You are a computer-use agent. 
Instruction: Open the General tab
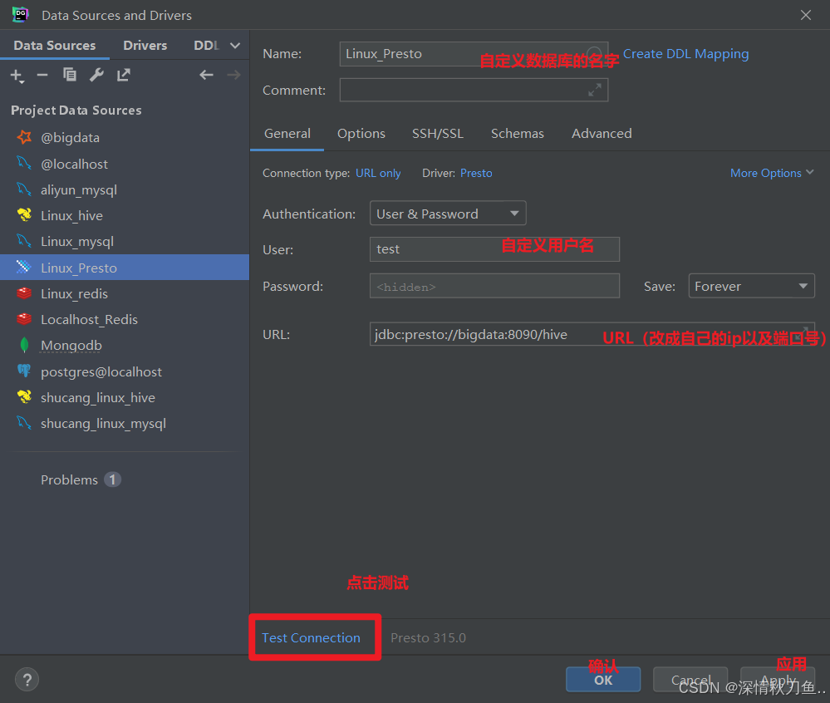coord(287,134)
